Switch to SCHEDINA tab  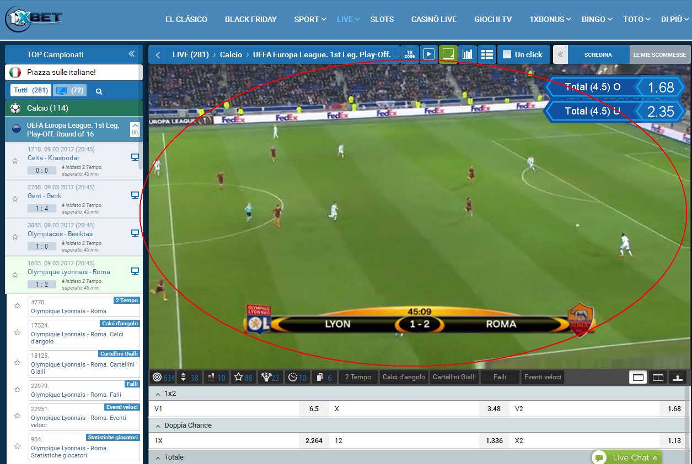coord(598,54)
